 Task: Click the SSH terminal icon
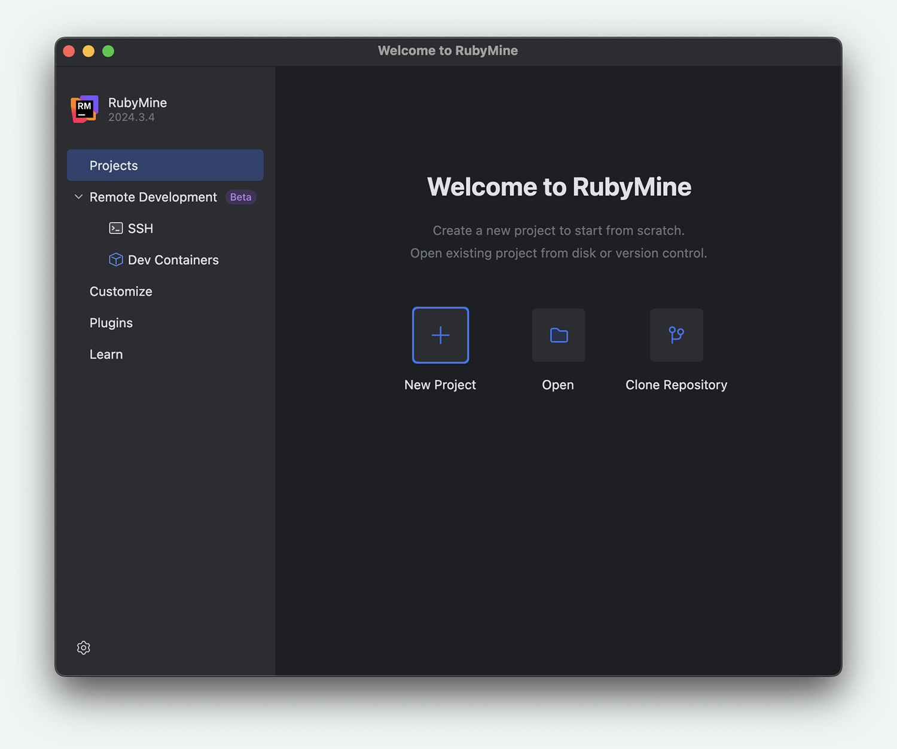coord(116,228)
